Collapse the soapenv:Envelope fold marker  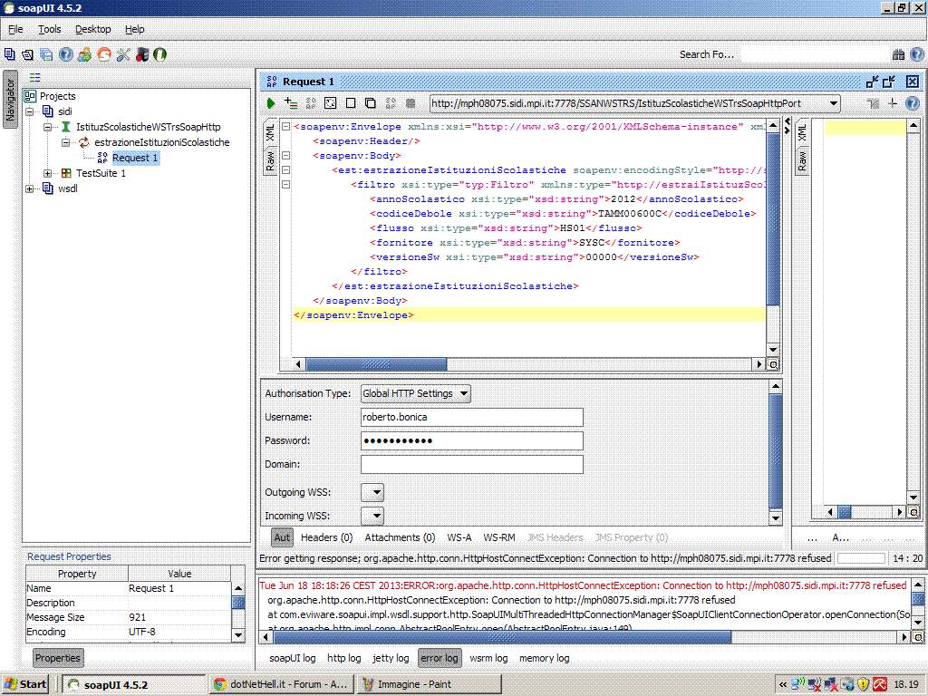click(285, 127)
